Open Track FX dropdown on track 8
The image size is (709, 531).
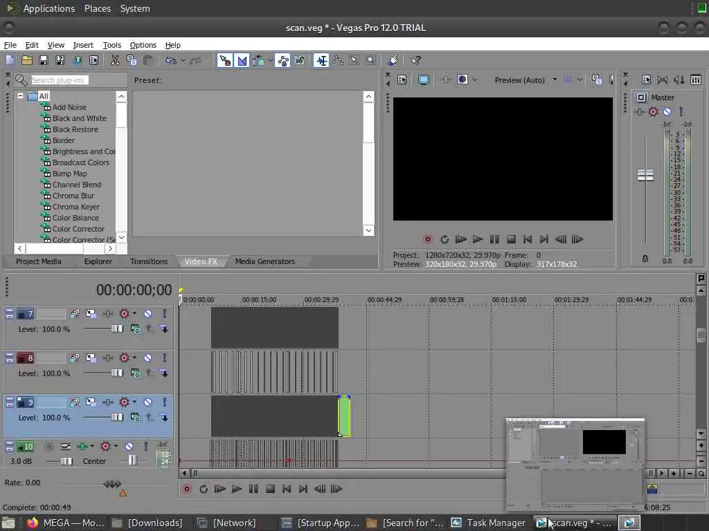pos(134,357)
